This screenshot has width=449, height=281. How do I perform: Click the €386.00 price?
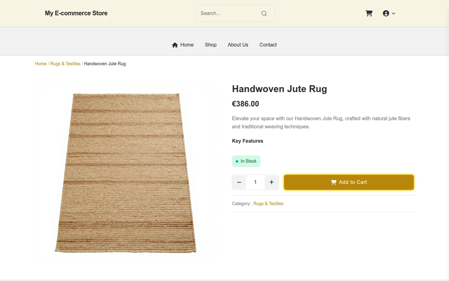point(245,104)
